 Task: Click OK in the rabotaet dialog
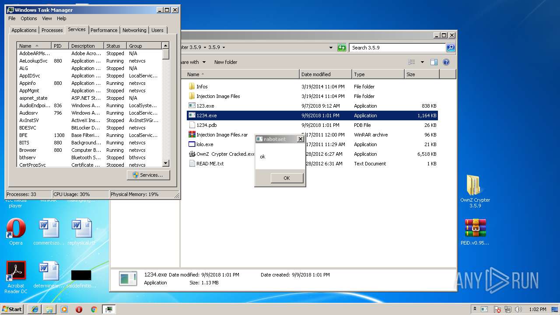pyautogui.click(x=287, y=178)
